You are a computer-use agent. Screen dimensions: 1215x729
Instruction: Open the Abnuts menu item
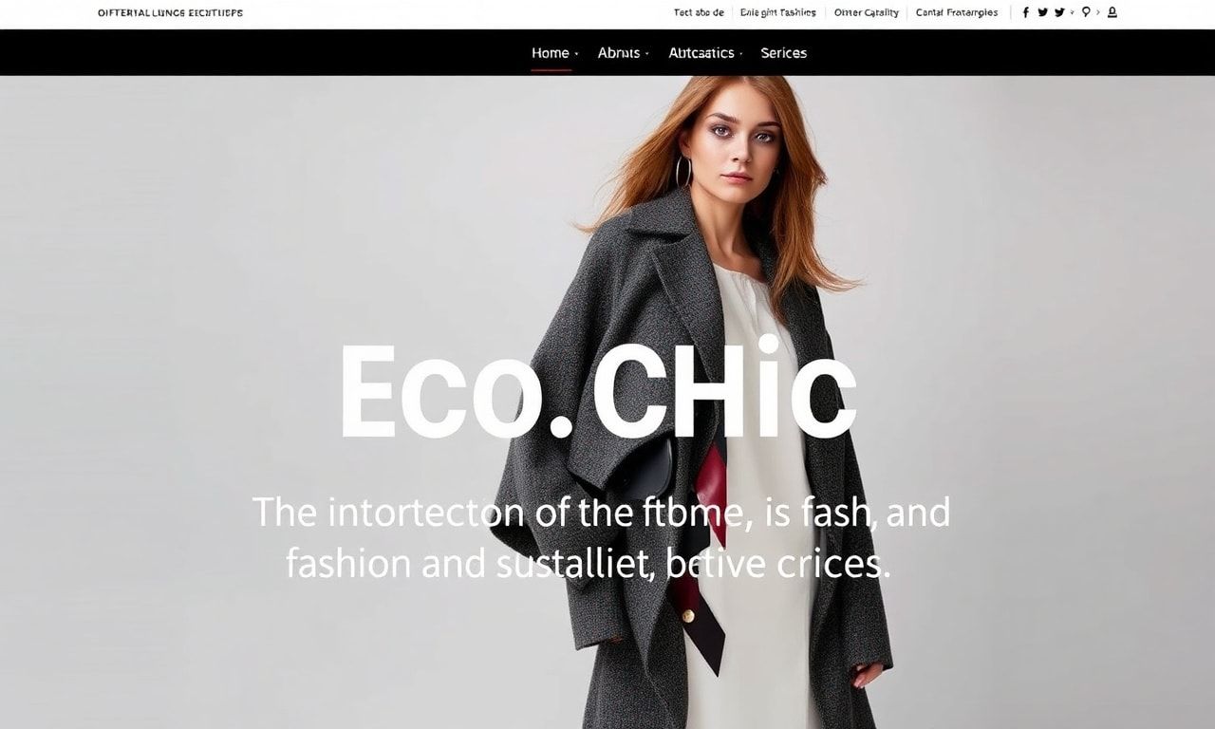click(619, 53)
